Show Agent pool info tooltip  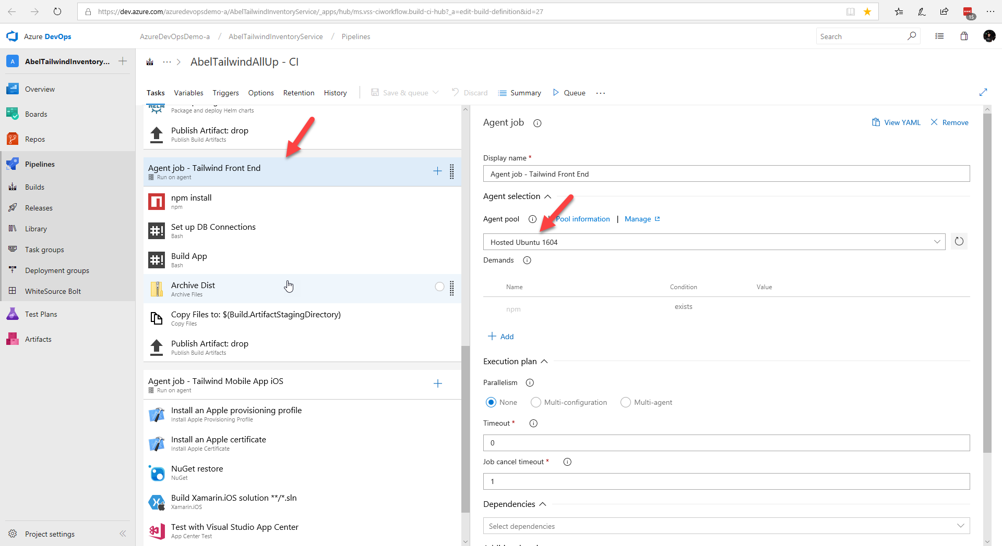[532, 219]
